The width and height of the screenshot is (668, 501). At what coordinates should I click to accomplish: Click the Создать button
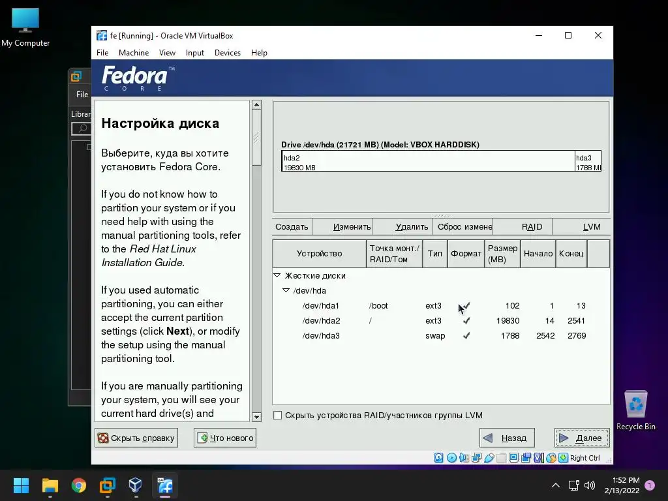point(292,226)
